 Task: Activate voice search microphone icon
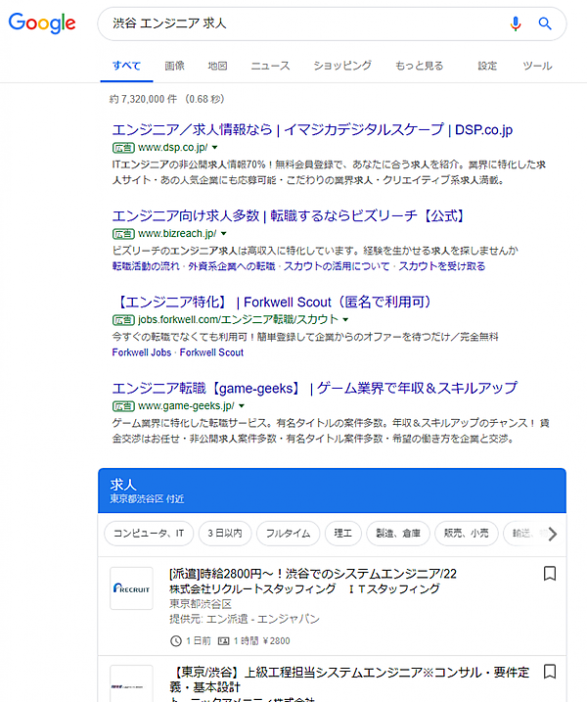coord(516,23)
